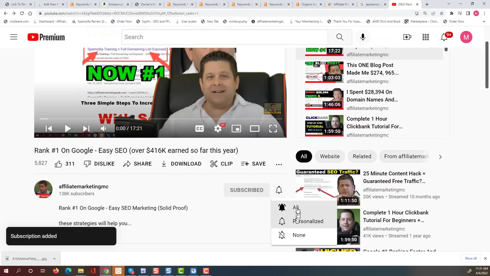490x276 pixels.
Task: Open Windows Start menu
Action: pyautogui.click(x=6, y=271)
